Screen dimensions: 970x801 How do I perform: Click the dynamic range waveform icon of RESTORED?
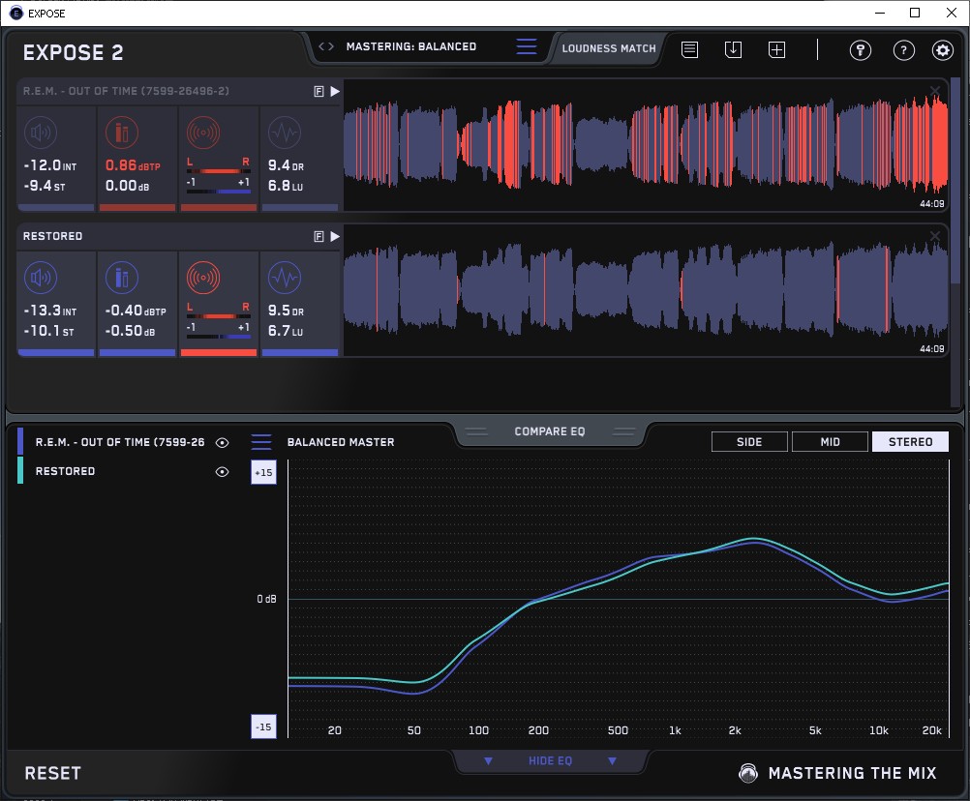(283, 279)
